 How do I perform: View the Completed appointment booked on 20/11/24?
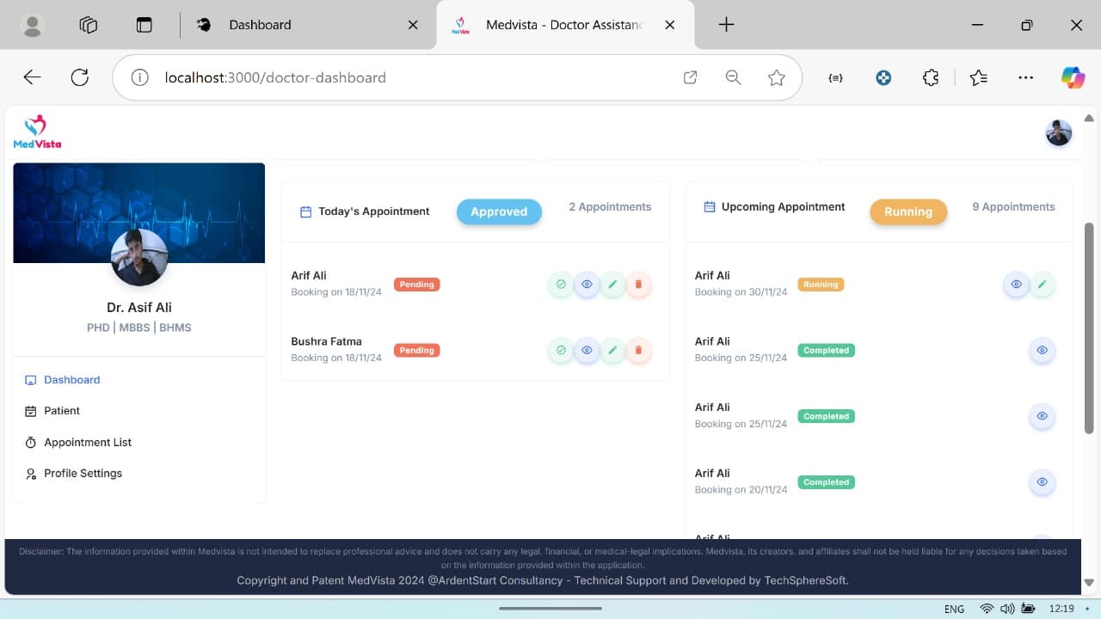click(1042, 482)
